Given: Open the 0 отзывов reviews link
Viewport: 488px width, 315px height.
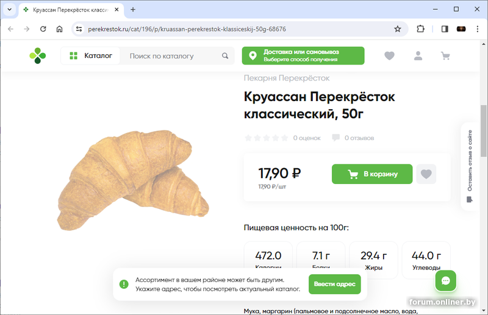Looking at the screenshot, I should pyautogui.click(x=353, y=138).
